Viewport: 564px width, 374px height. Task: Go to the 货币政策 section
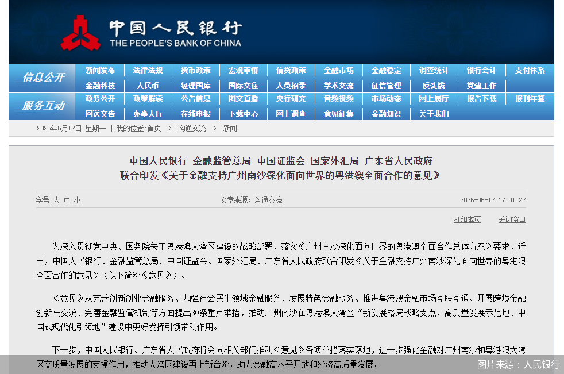click(x=195, y=70)
